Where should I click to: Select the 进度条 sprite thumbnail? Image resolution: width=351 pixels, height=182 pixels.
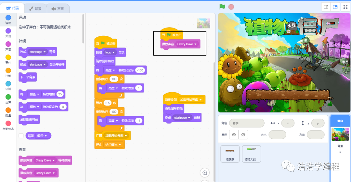[x=230, y=154]
